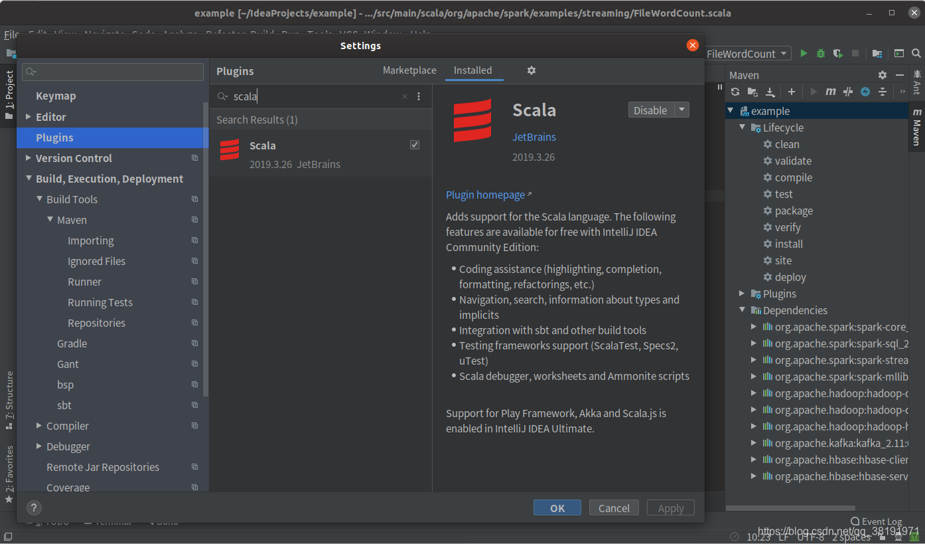Collapse Build, Execution, Deployment node
The width and height of the screenshot is (925, 544).
coord(29,179)
